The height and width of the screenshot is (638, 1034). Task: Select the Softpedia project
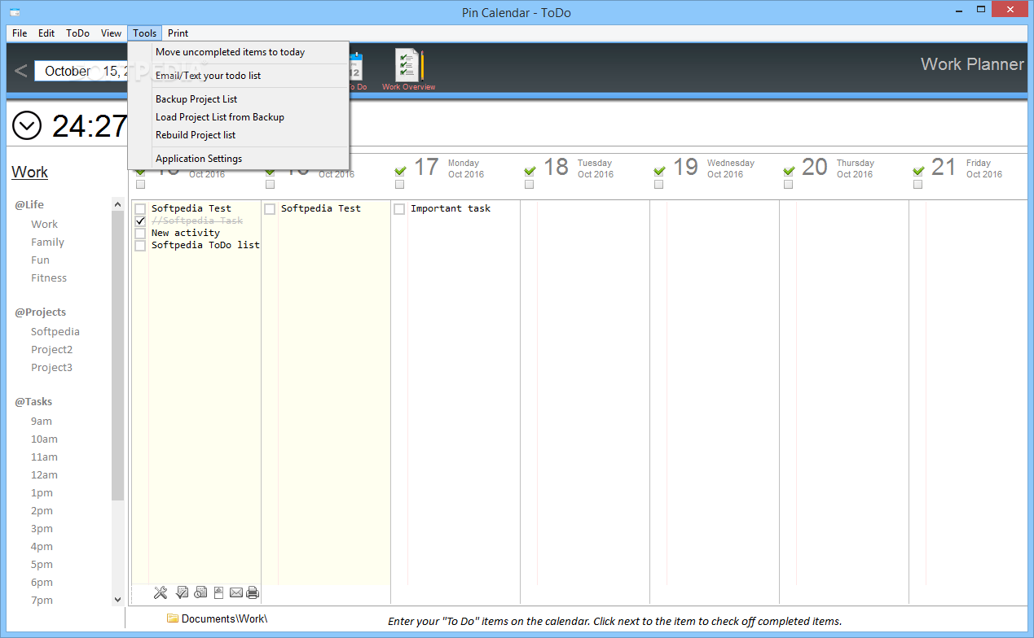point(55,332)
